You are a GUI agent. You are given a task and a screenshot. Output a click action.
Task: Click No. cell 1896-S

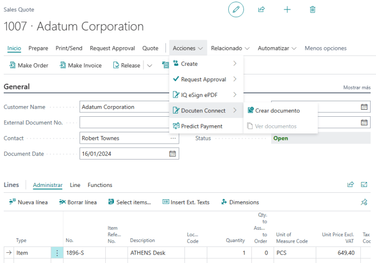pyautogui.click(x=84, y=253)
